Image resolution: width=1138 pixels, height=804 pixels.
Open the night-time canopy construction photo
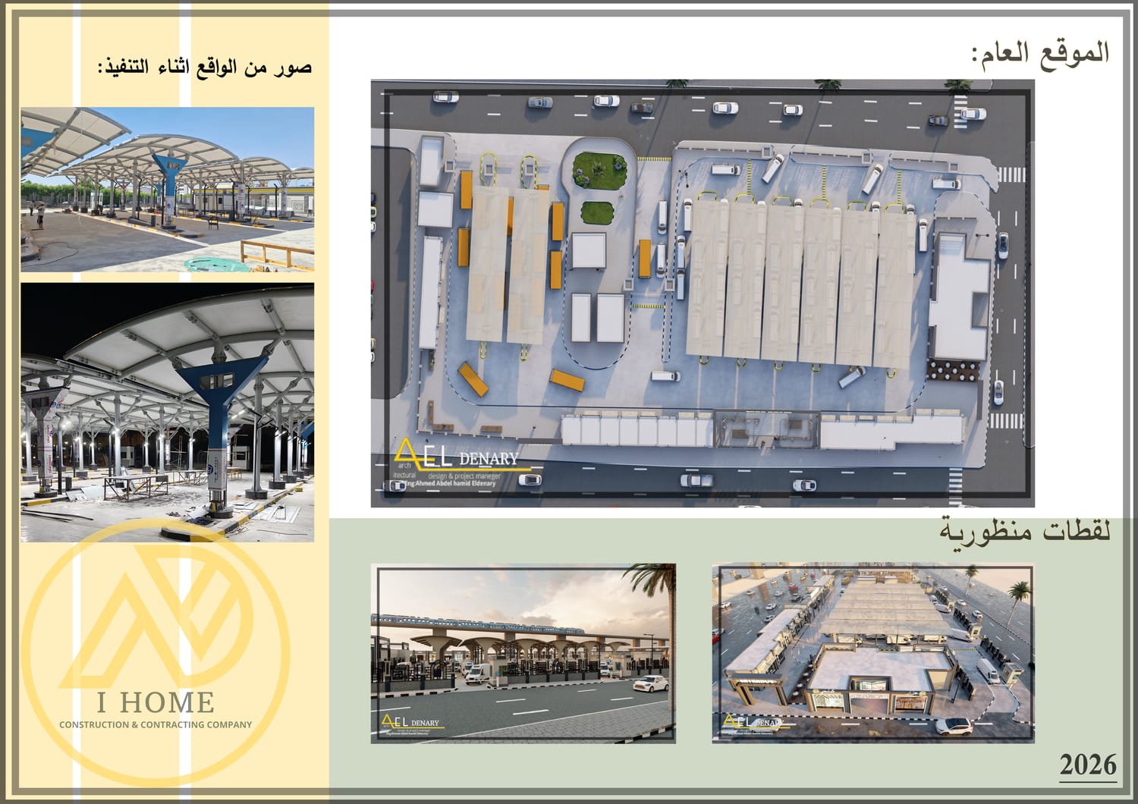(167, 413)
